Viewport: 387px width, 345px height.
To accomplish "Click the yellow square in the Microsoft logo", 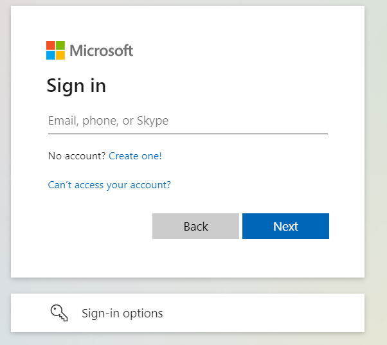I will coord(60,55).
